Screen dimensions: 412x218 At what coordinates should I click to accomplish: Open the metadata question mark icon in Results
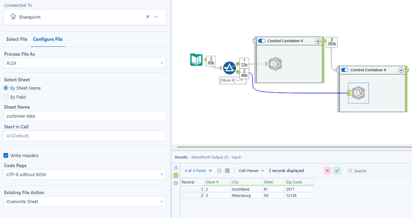[x=176, y=183]
